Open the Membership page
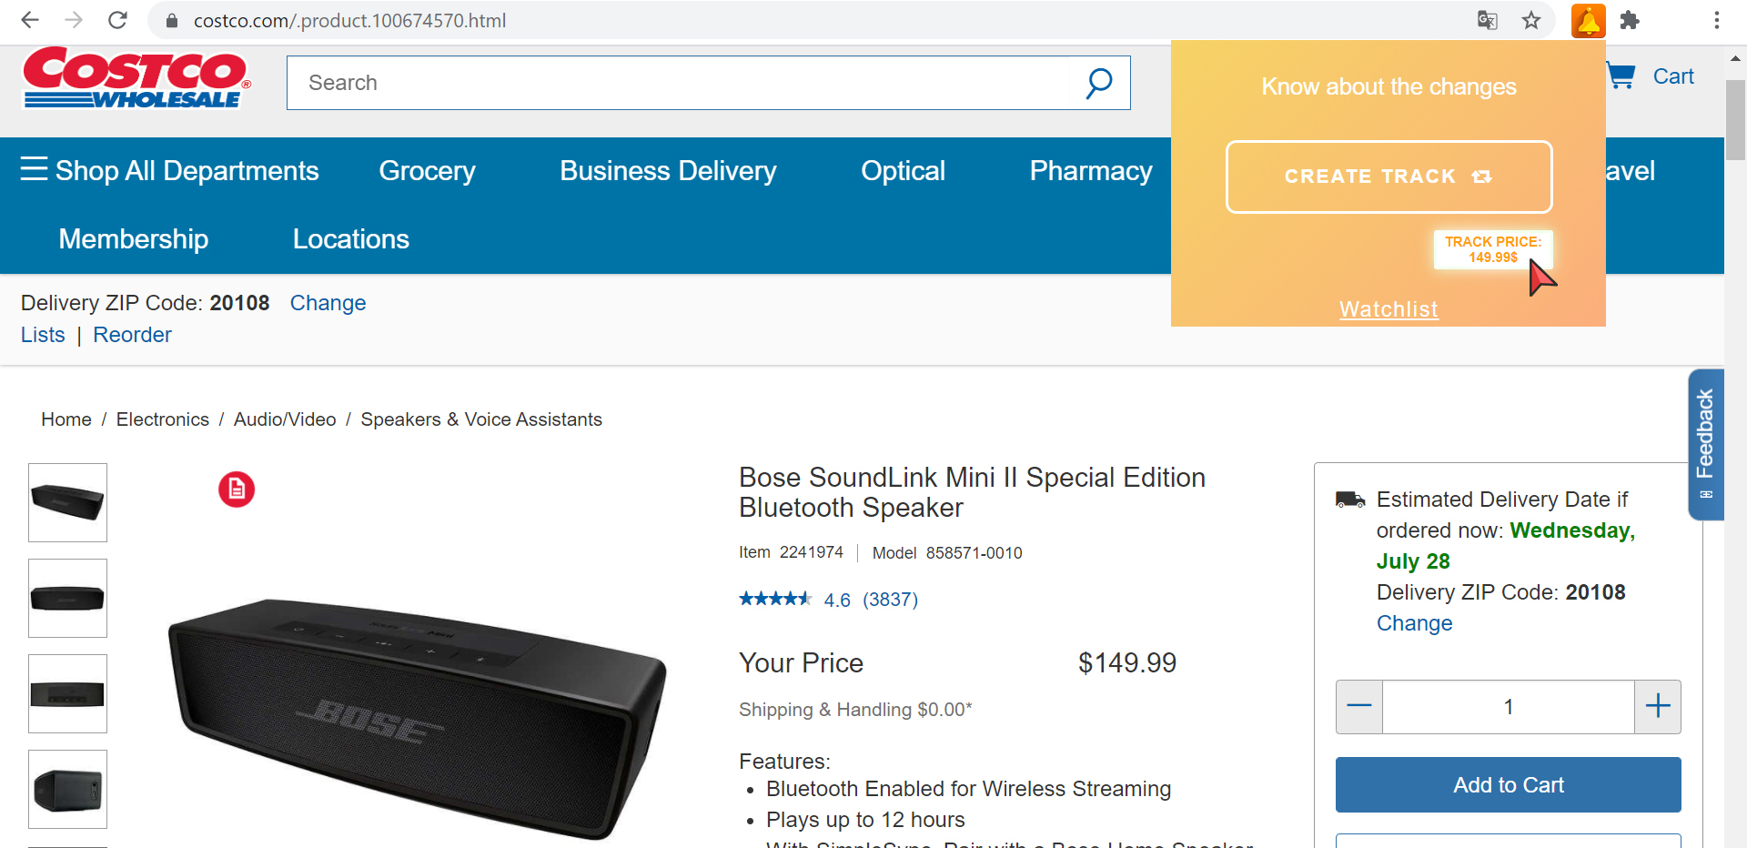The height and width of the screenshot is (848, 1747). [x=134, y=239]
